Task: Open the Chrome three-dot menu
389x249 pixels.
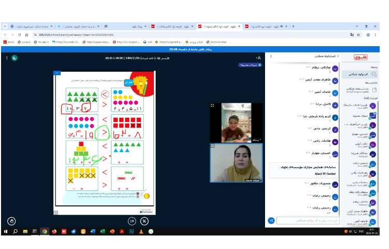Action: click(x=376, y=35)
